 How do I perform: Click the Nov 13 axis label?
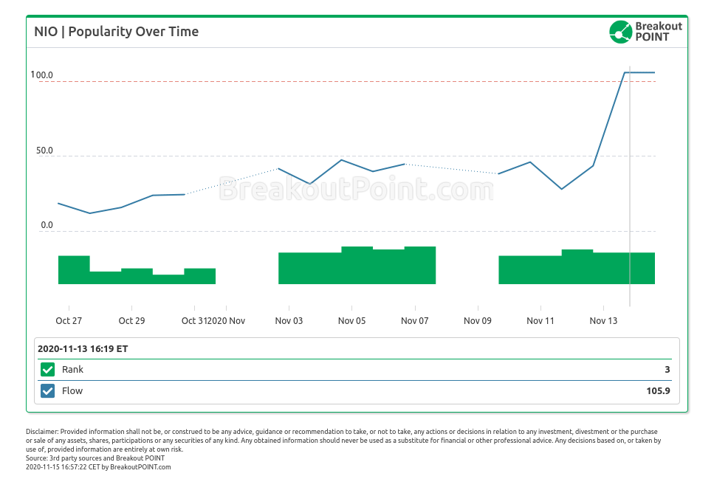pos(603,320)
